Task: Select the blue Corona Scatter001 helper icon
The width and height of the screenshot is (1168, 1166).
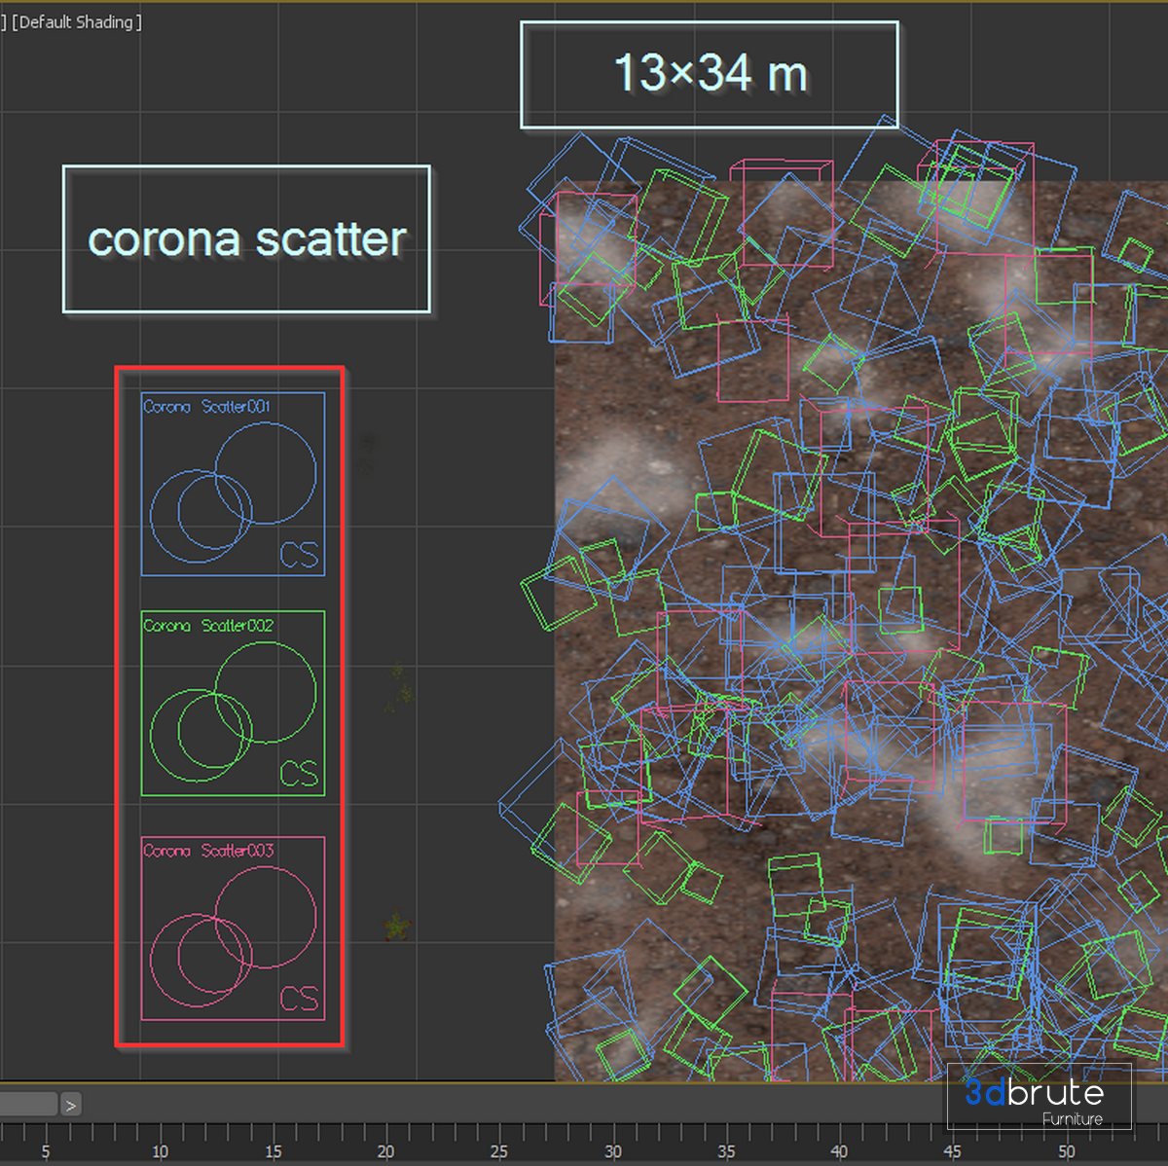Action: coord(233,484)
